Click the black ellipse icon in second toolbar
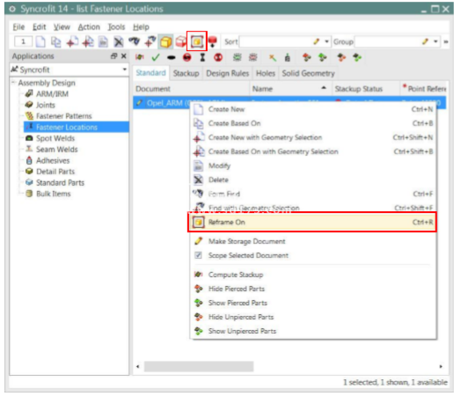The width and height of the screenshot is (454, 396). (172, 58)
